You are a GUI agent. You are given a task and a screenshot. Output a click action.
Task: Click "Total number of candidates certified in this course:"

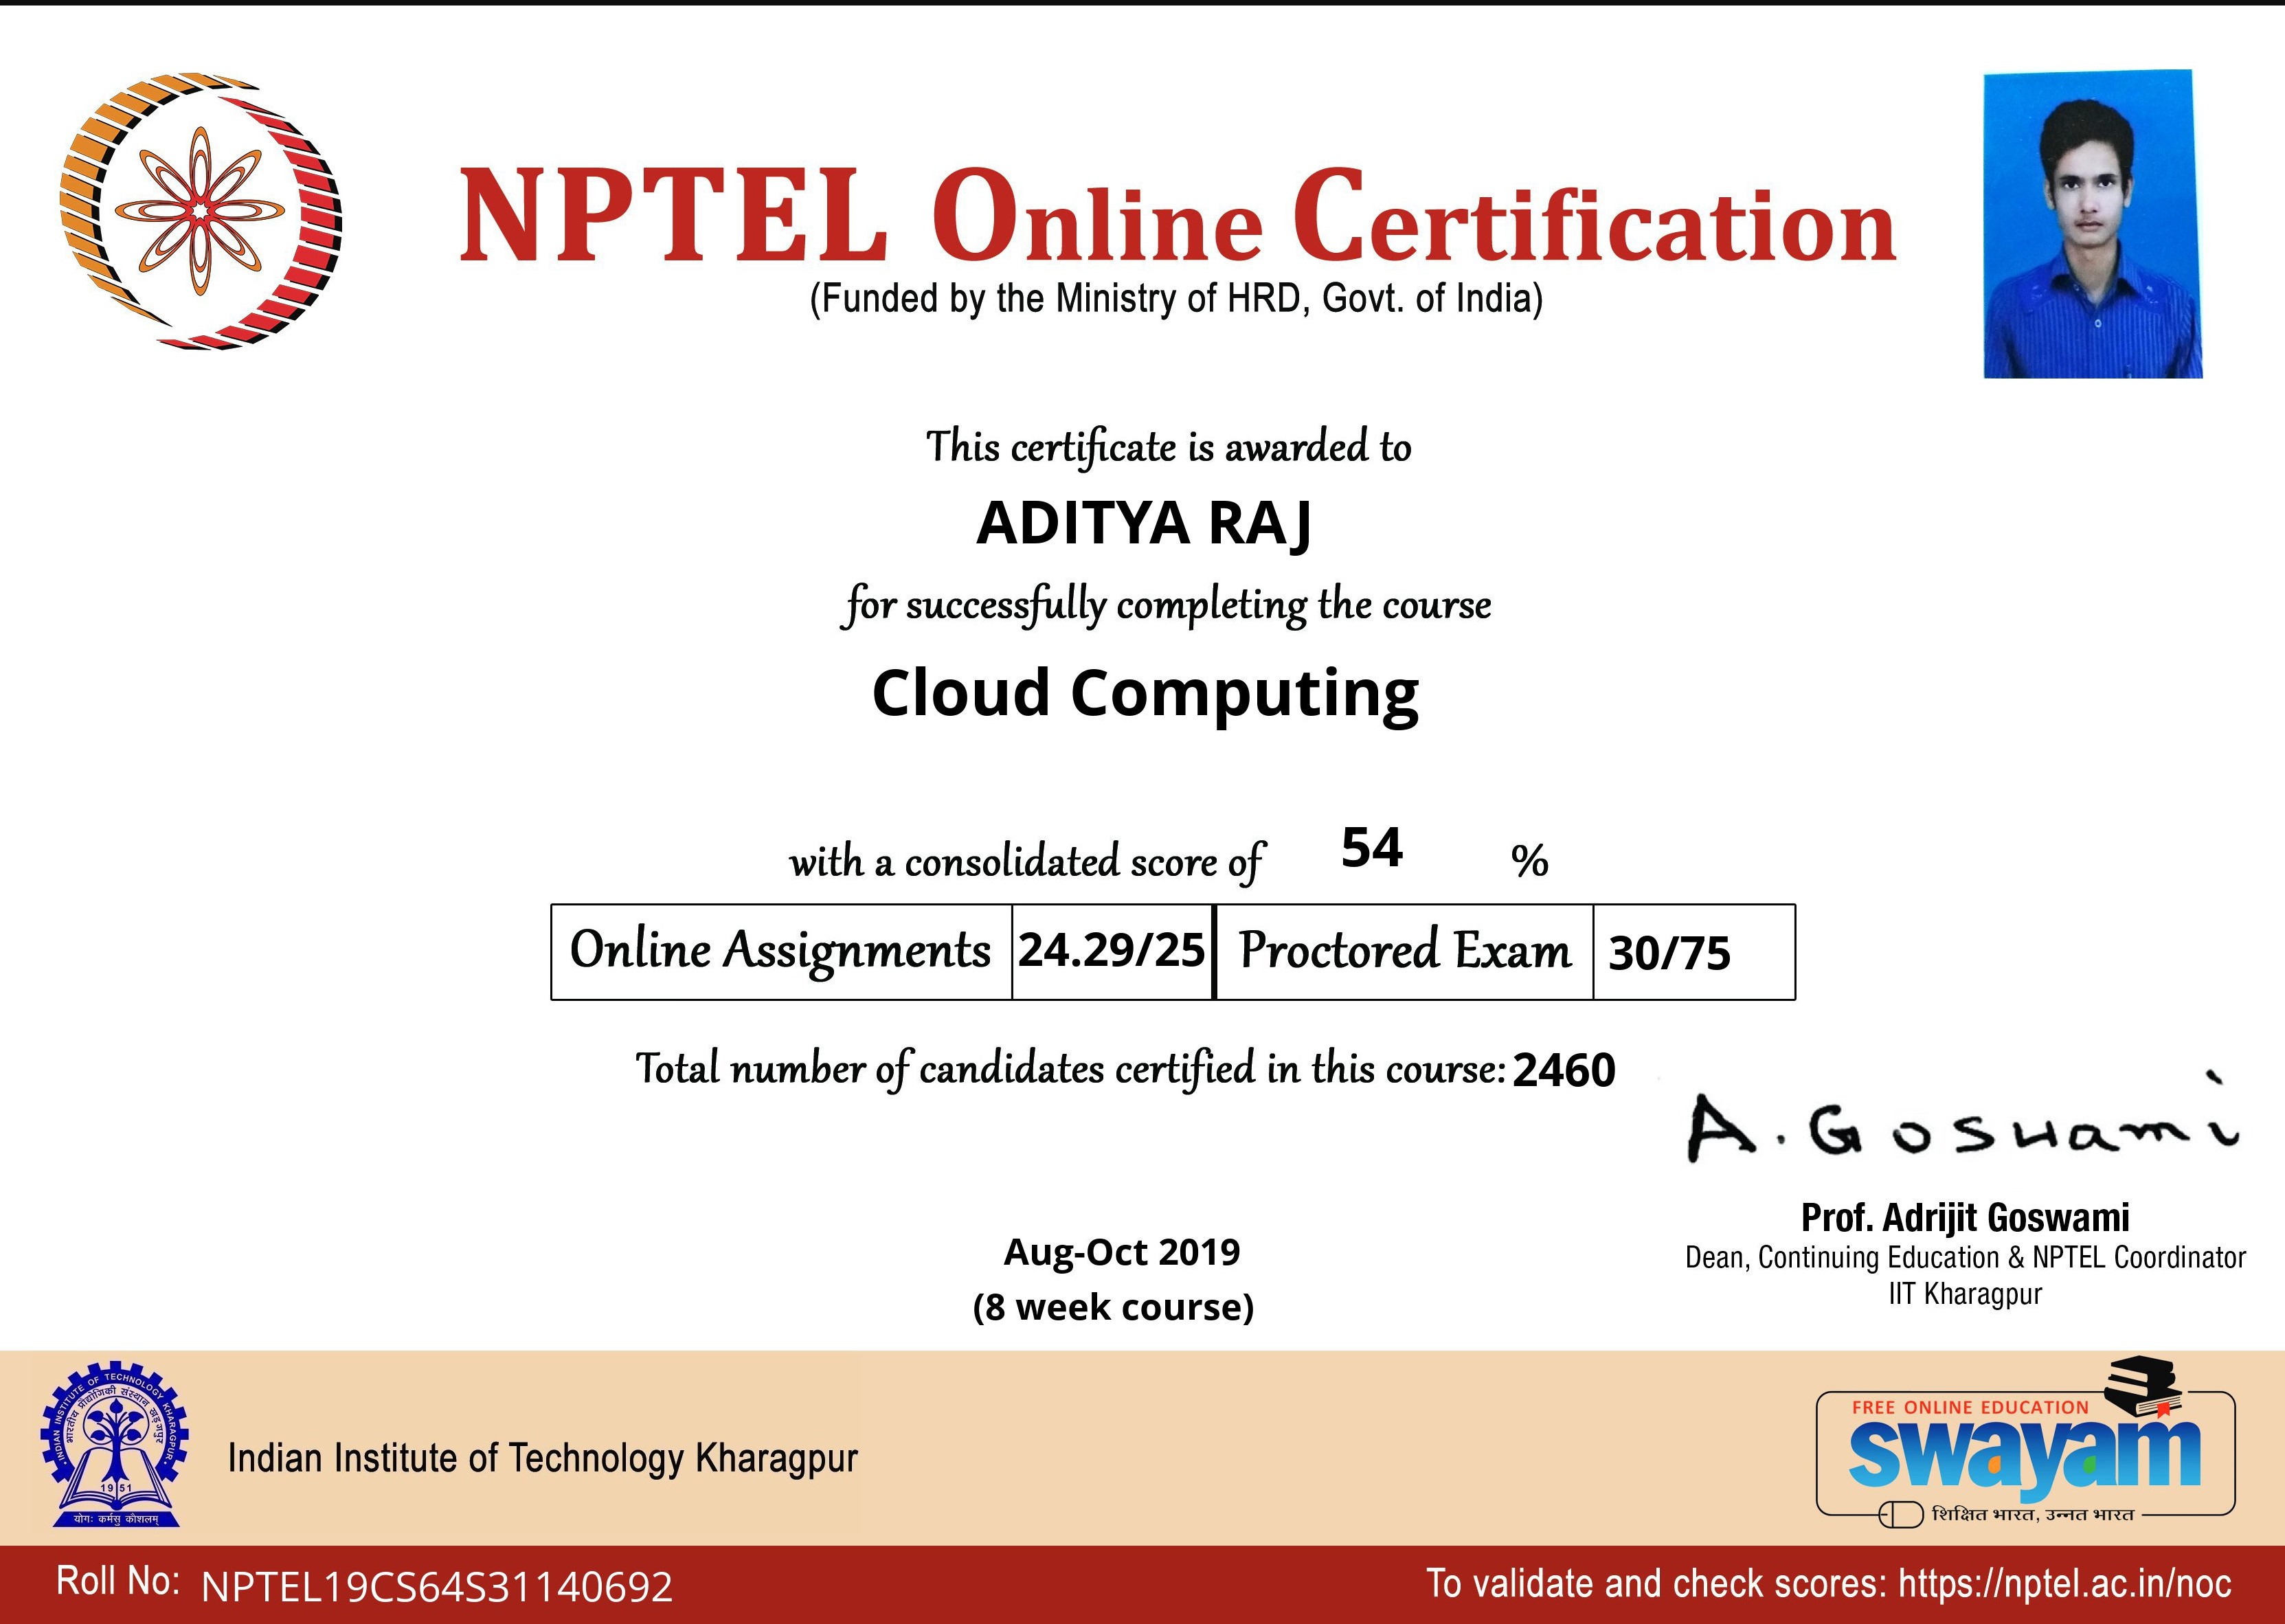click(x=1070, y=1069)
